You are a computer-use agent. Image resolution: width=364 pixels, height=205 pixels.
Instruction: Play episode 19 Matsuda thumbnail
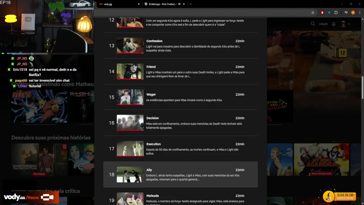130,199
